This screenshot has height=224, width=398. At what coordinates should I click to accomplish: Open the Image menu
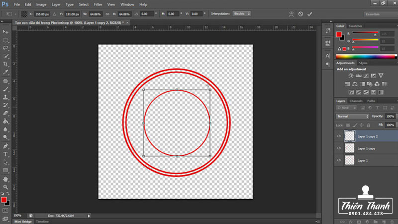coord(41,4)
